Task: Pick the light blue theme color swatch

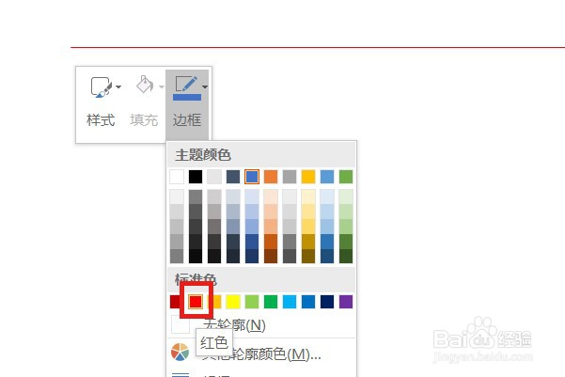Action: [327, 177]
